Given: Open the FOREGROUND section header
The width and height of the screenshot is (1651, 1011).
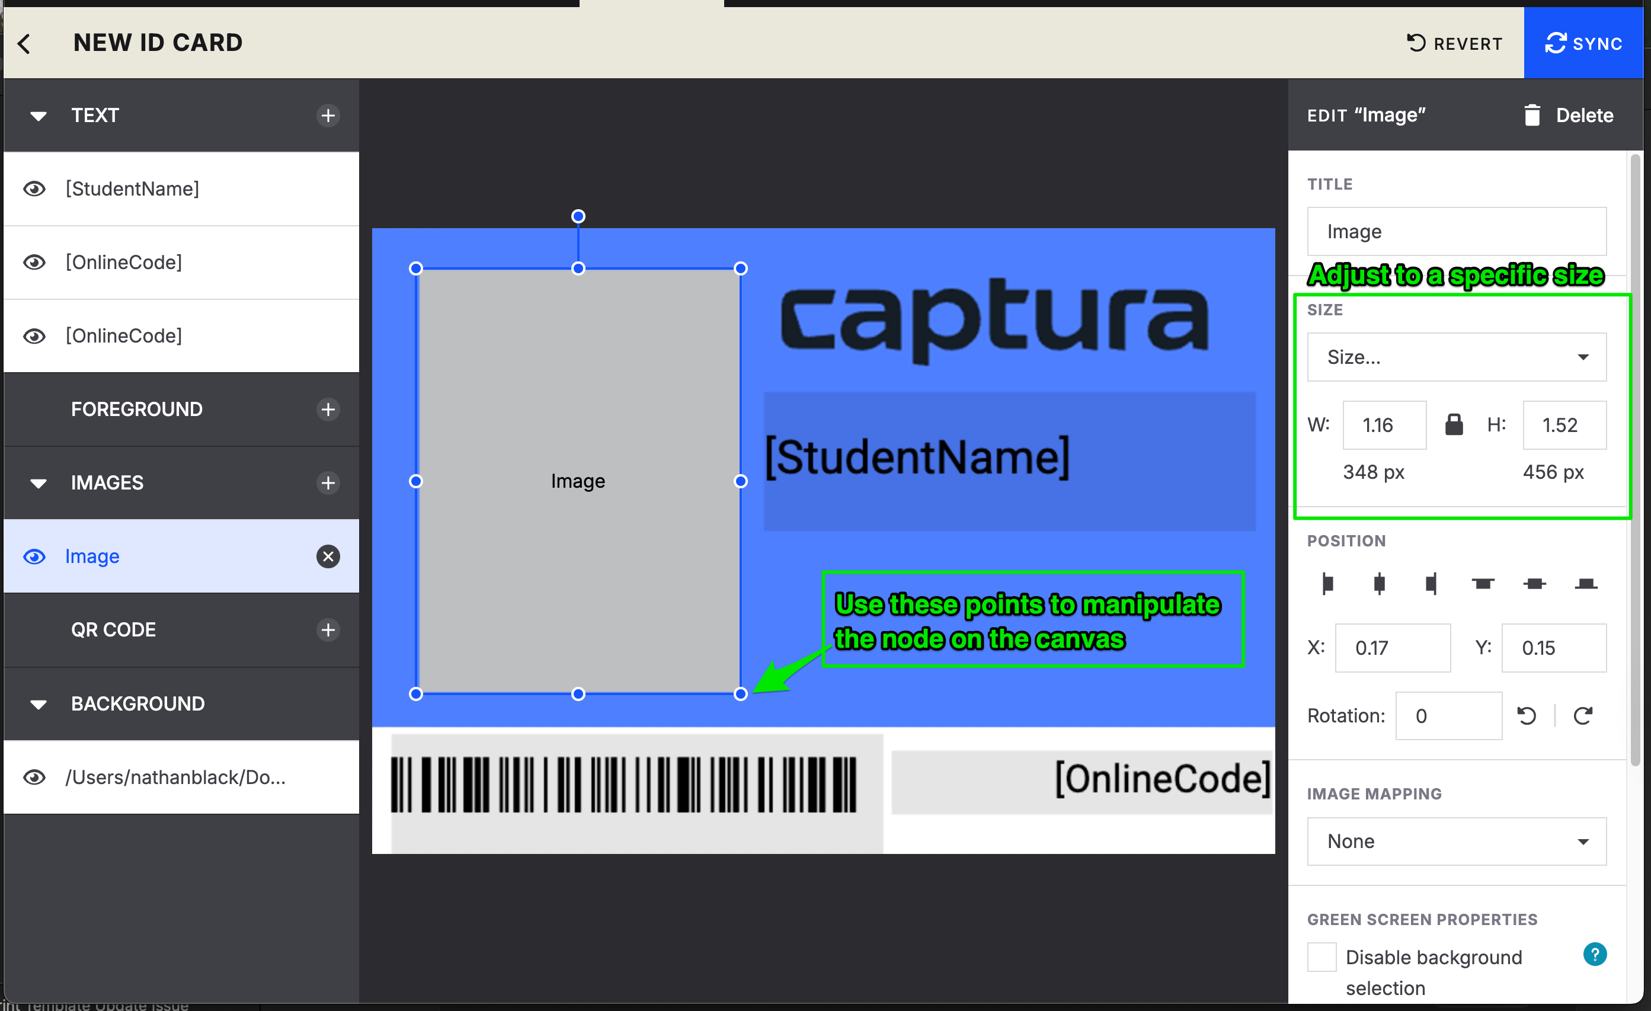Looking at the screenshot, I should [181, 409].
